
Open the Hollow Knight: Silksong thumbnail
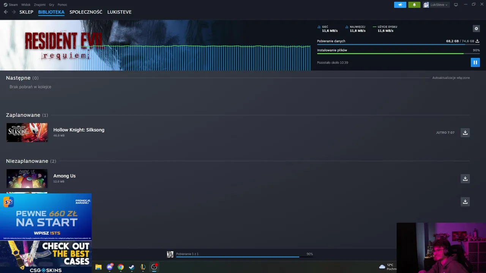tap(27, 132)
